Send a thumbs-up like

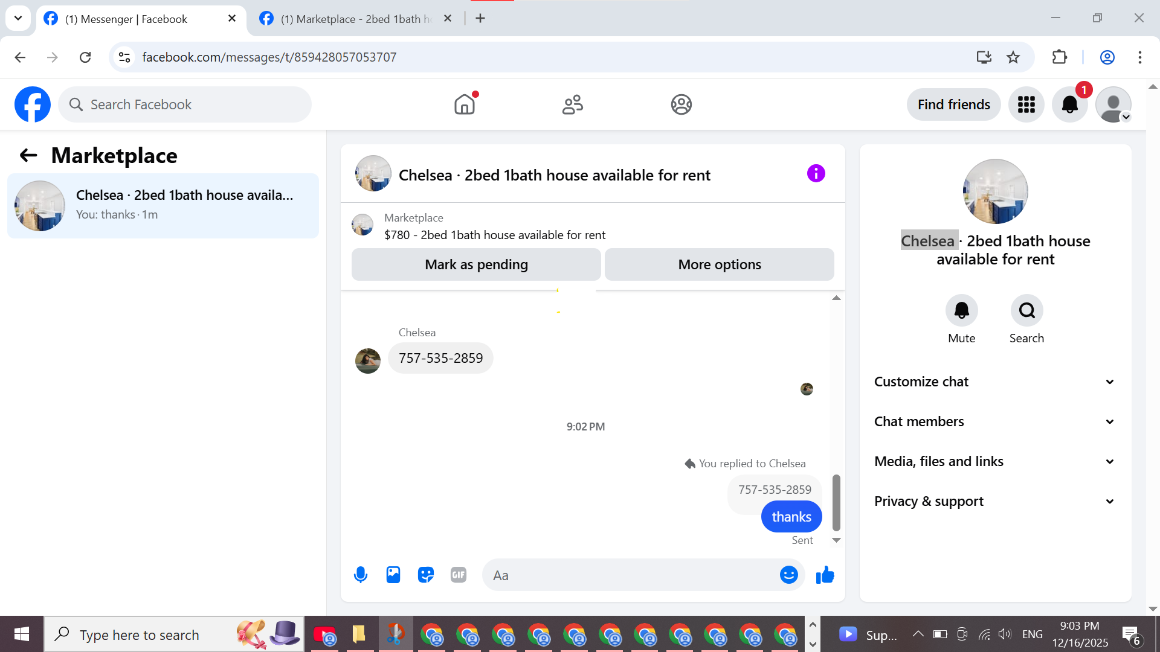[x=825, y=575]
